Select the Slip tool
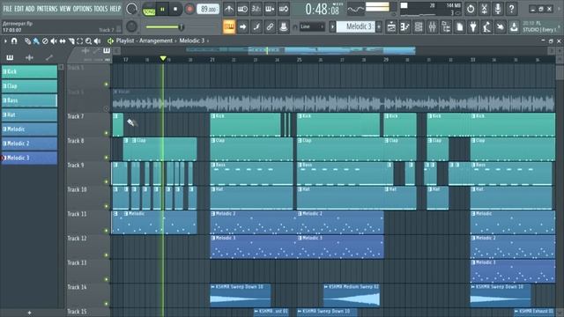 [63, 41]
